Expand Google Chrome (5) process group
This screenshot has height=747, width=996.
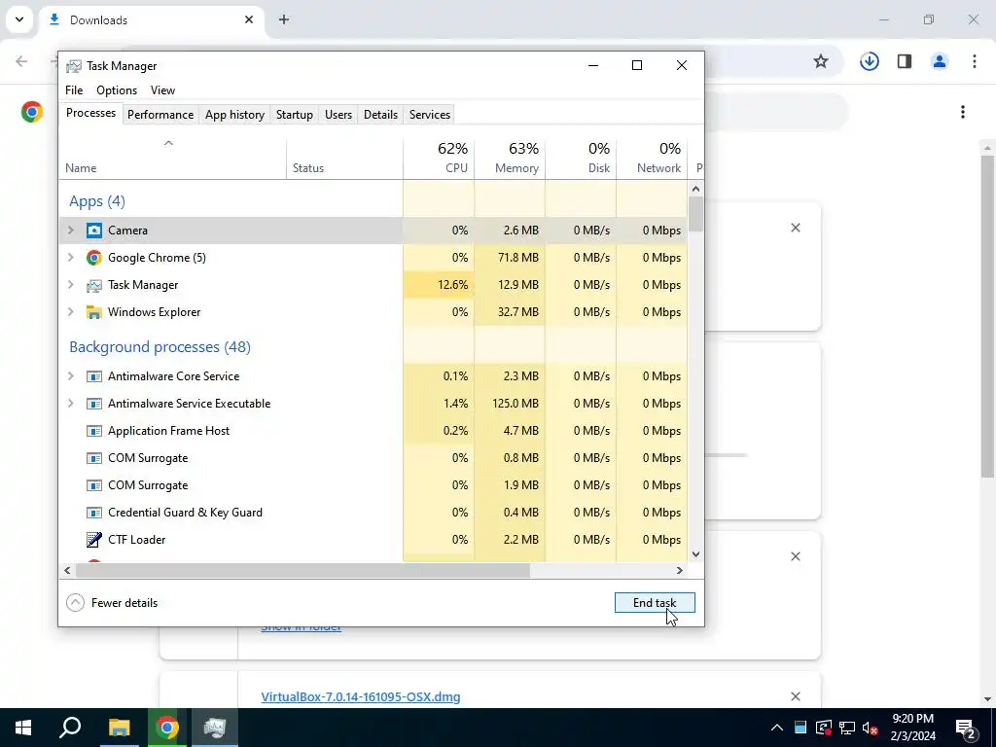71,257
